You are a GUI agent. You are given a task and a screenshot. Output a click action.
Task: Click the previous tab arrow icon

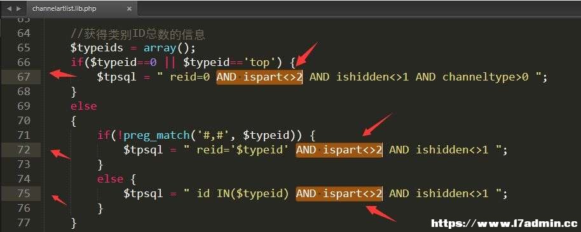click(10, 8)
